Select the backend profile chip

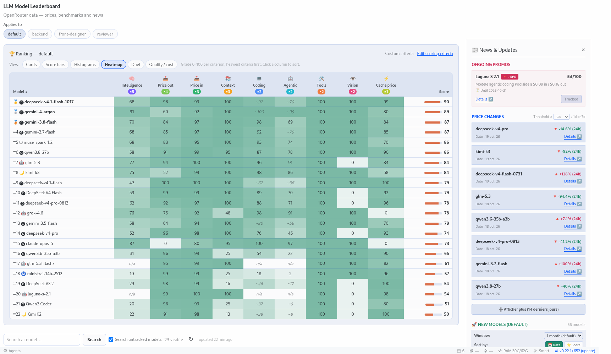(x=40, y=34)
